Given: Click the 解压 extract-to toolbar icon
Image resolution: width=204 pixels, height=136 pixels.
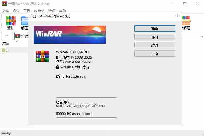Looking at the screenshot, I should coord(25,22).
